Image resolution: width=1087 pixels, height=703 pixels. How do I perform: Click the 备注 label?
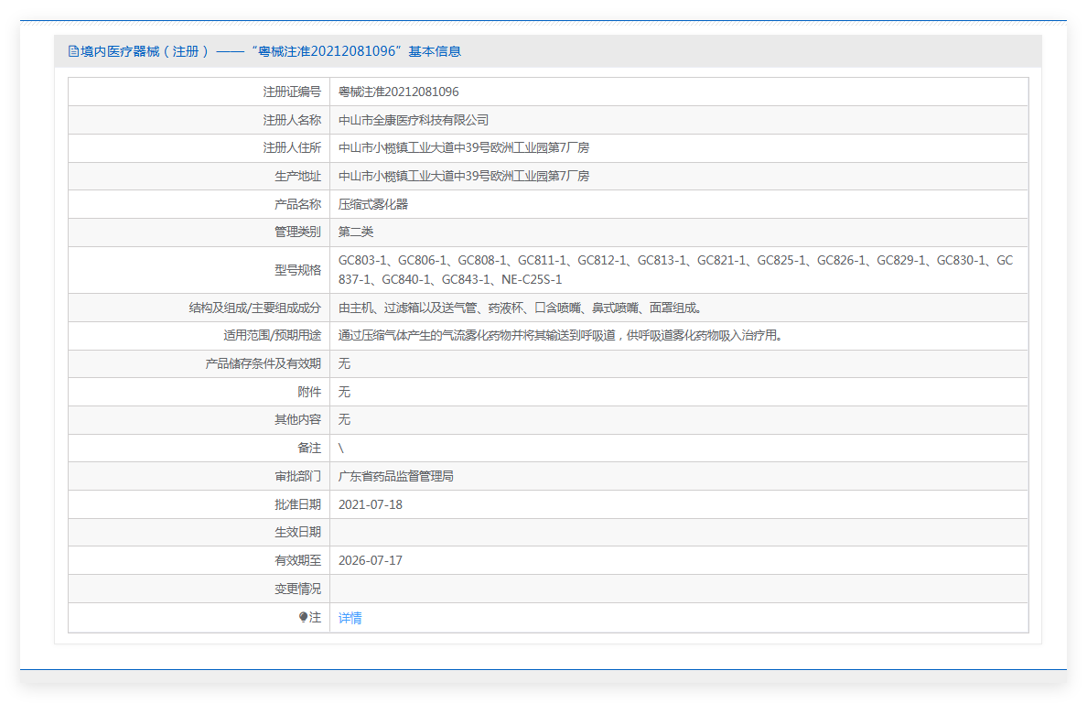click(309, 449)
